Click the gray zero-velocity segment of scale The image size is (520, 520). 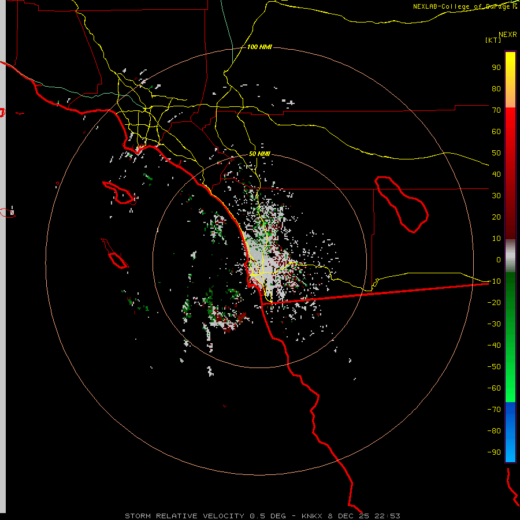pos(510,256)
